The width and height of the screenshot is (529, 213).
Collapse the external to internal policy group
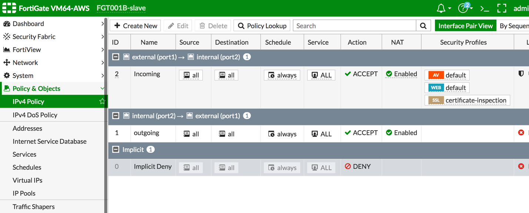tap(116, 57)
